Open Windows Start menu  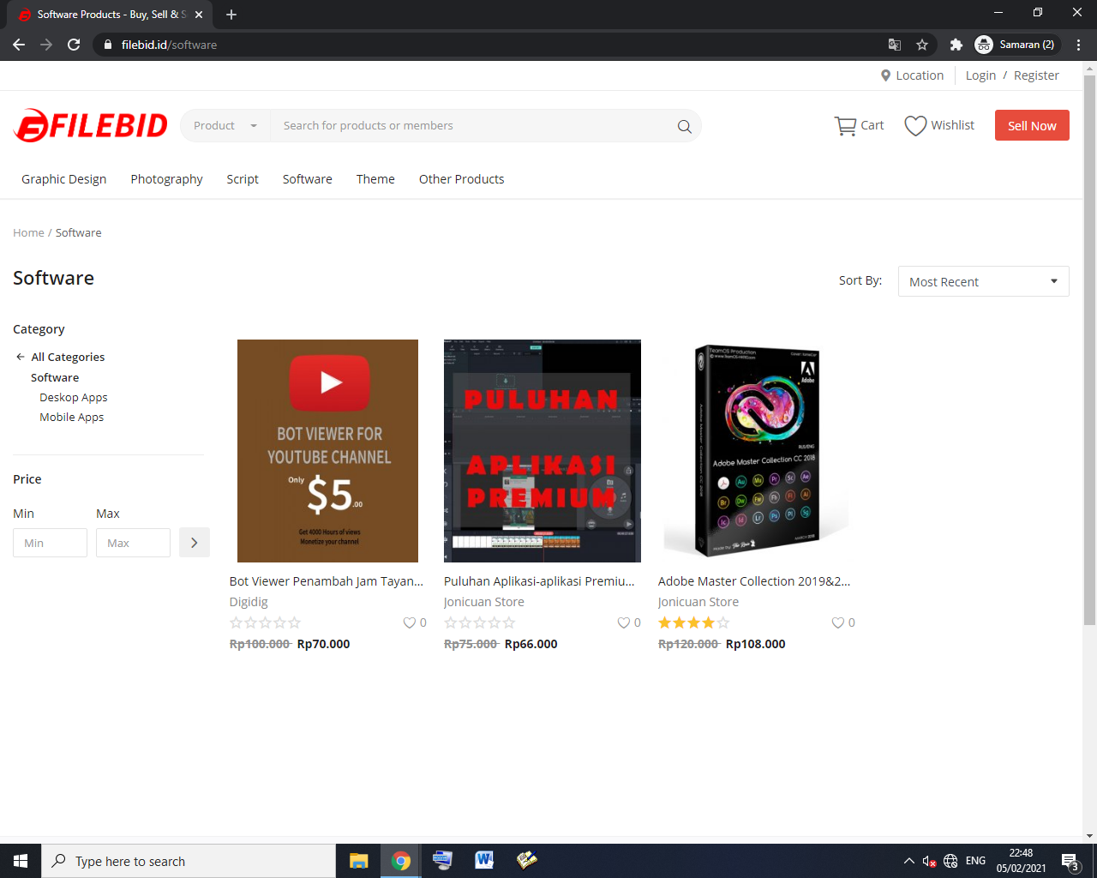tap(21, 861)
